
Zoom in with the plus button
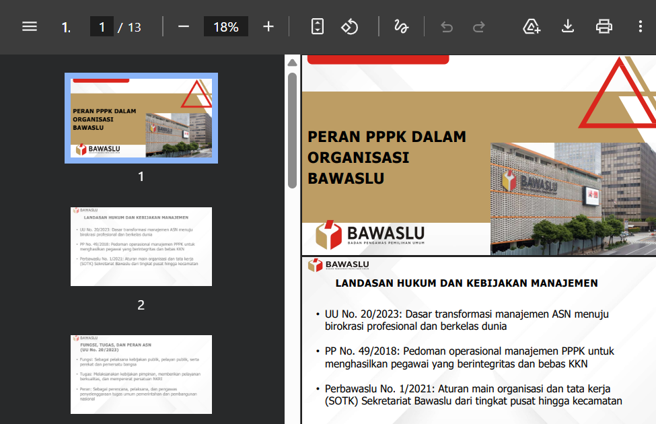point(268,27)
